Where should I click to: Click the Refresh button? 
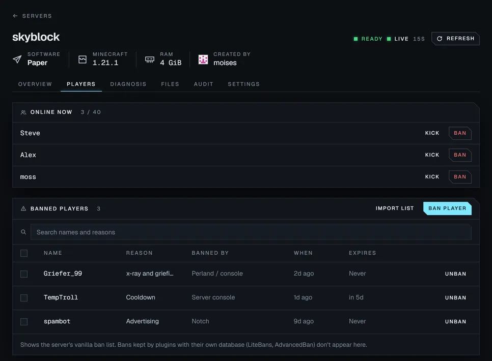455,39
